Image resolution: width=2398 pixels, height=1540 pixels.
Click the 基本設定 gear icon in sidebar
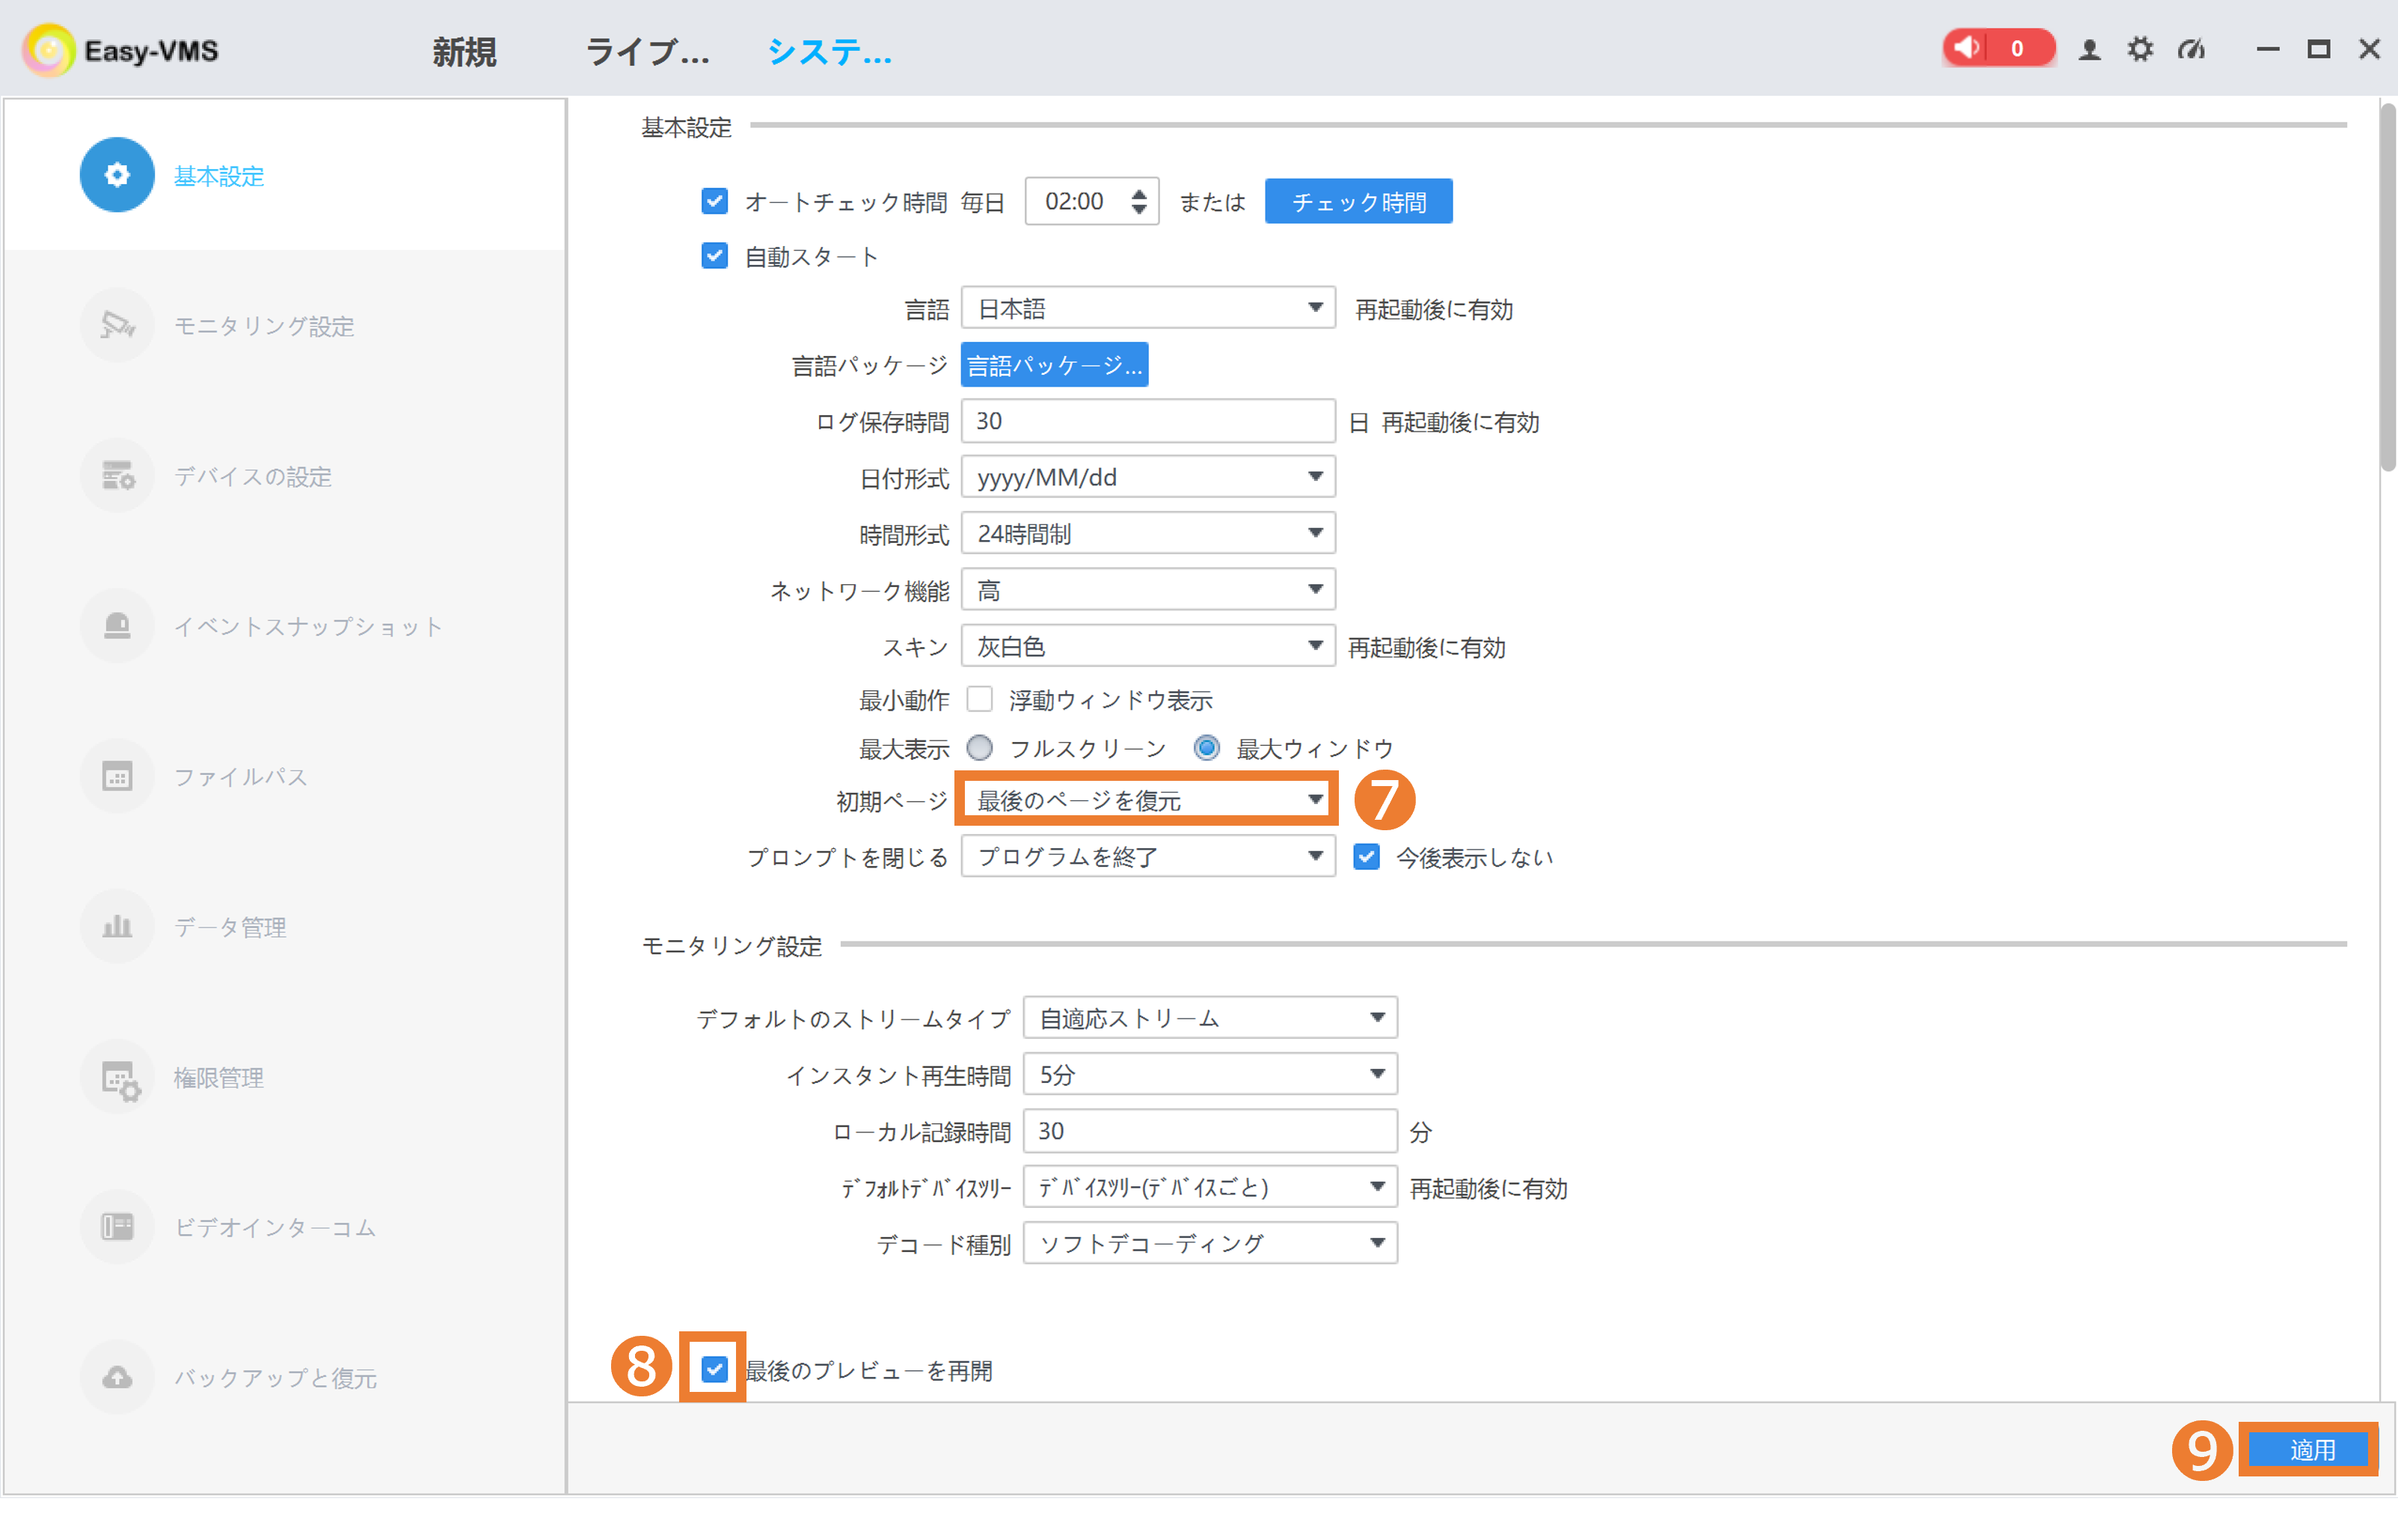117,175
